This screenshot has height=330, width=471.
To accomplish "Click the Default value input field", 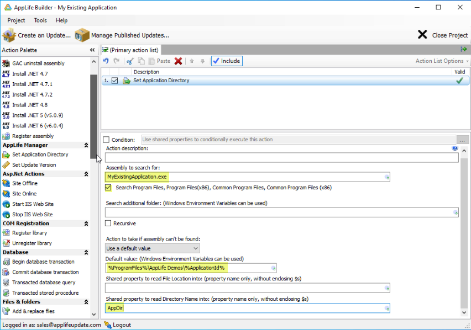I will pos(191,268).
